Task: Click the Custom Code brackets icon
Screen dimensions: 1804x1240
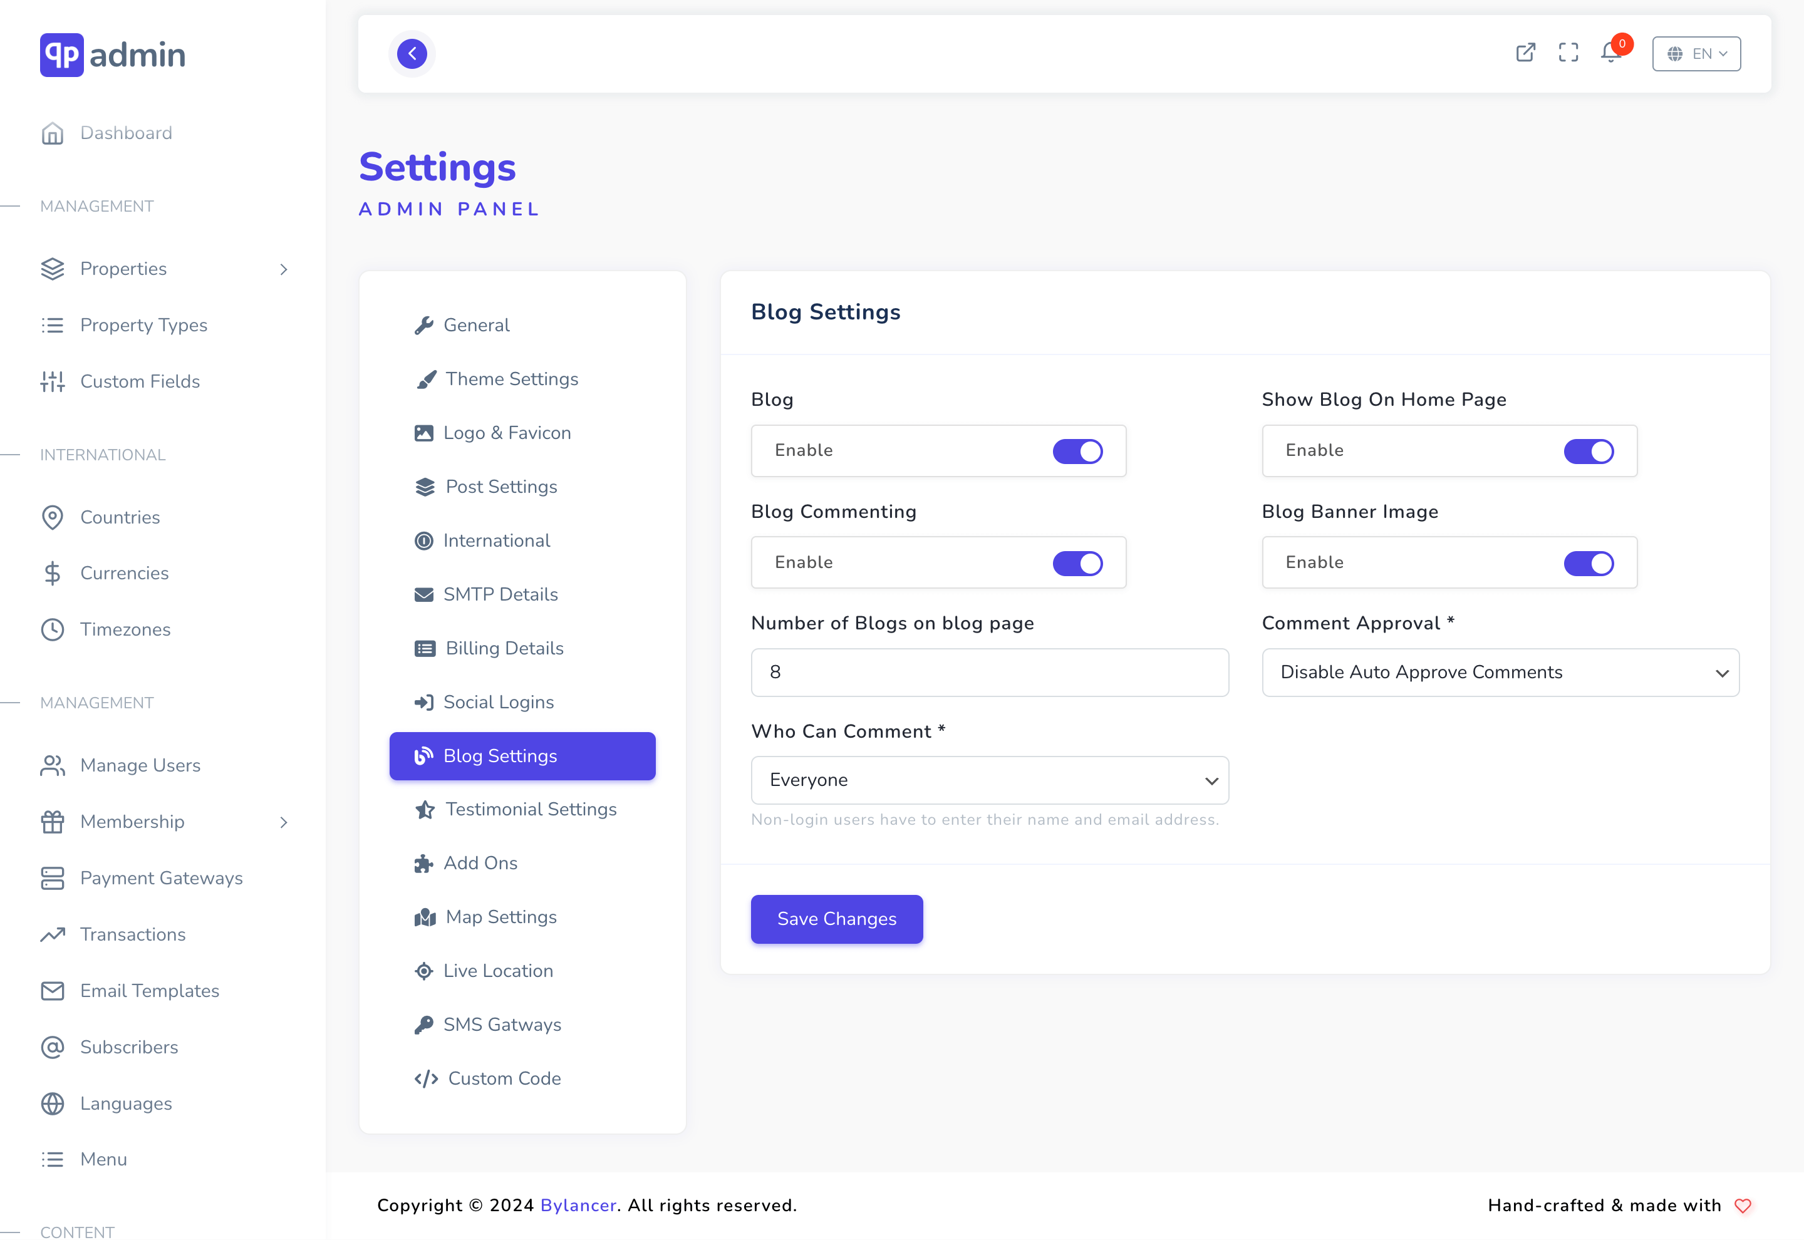Action: tap(426, 1079)
